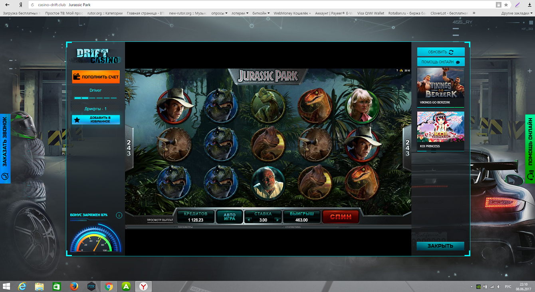Open File Explorer from taskbar

[39, 286]
